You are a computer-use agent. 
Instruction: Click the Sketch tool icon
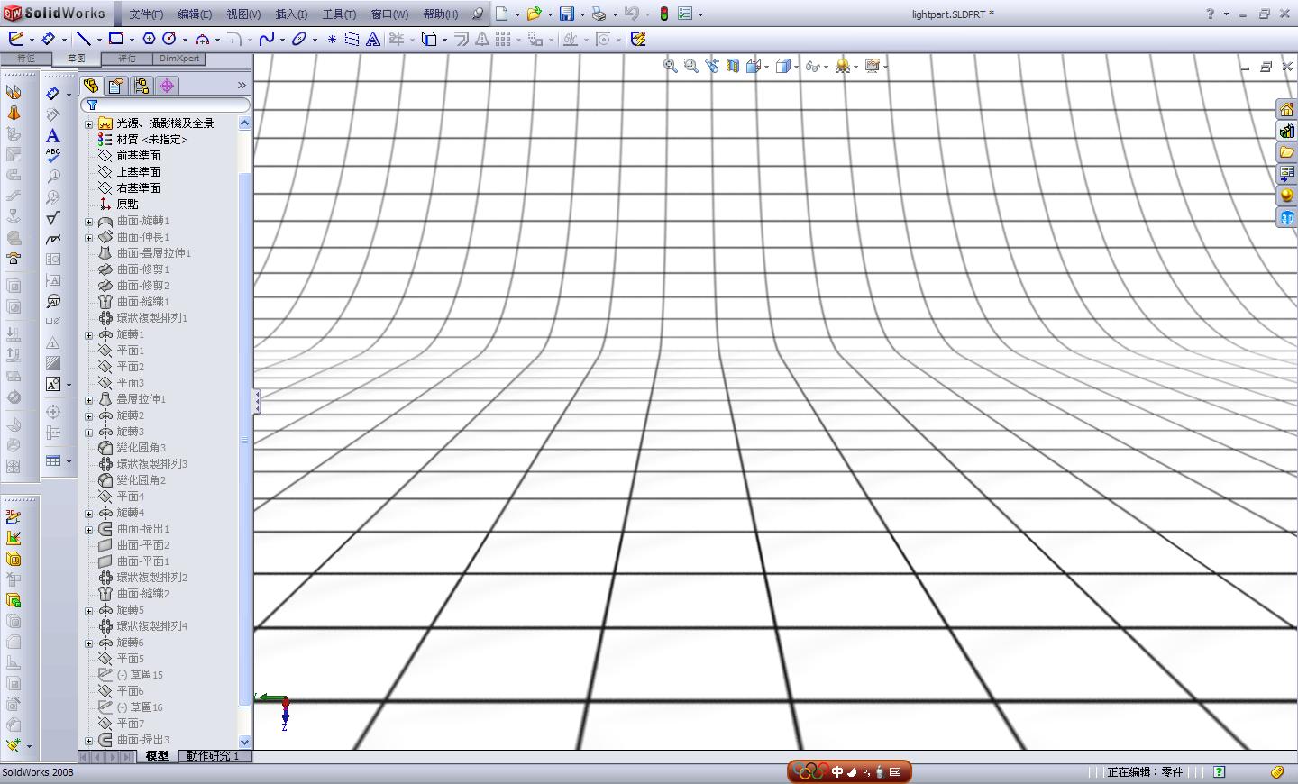coord(16,39)
